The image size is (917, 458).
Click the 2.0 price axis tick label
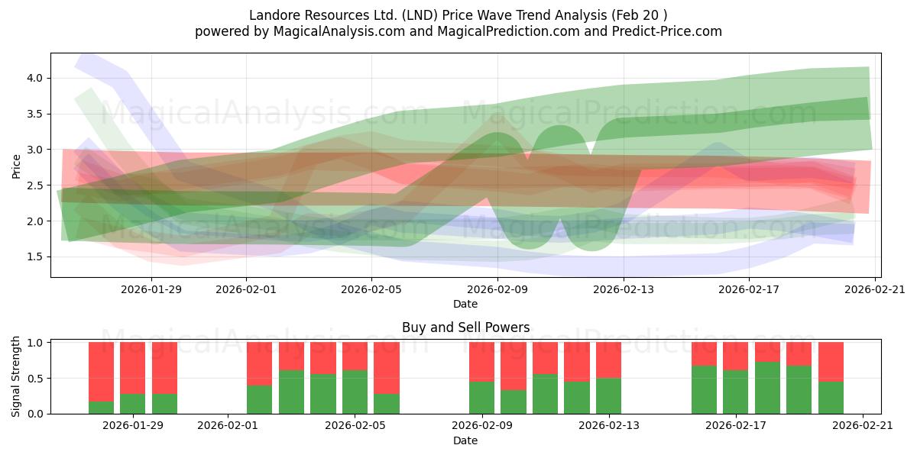(37, 221)
